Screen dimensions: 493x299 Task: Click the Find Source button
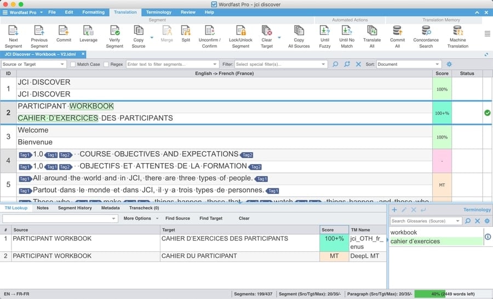tap(177, 218)
